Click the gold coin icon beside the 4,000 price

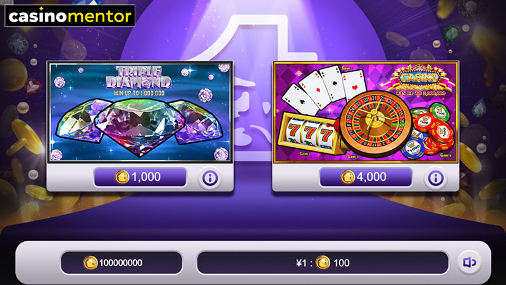347,177
